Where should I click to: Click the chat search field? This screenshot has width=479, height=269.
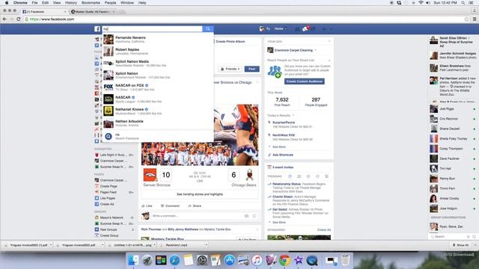[x=448, y=237]
